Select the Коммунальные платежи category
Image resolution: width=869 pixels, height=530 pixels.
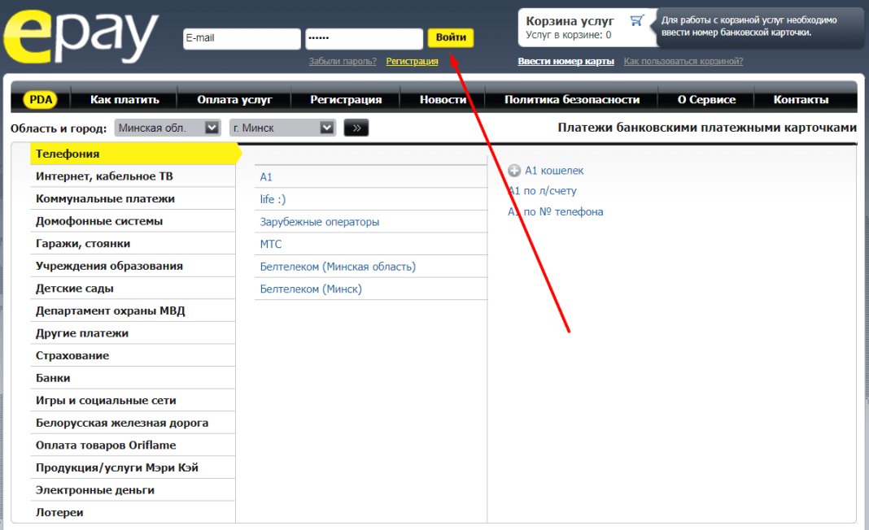click(x=105, y=198)
